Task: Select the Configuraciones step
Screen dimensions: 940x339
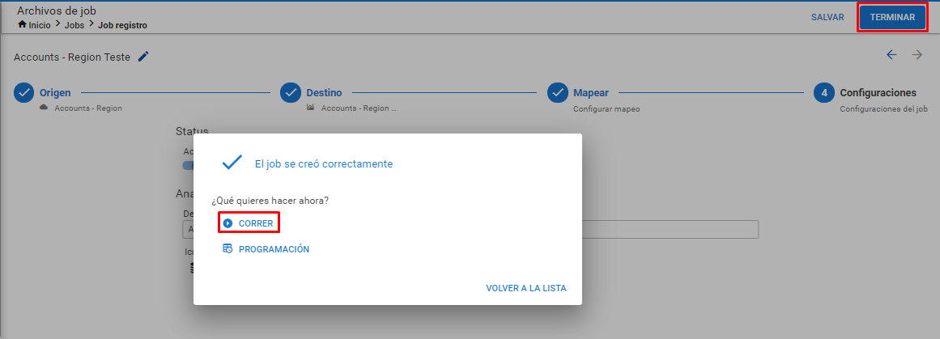Action: [x=878, y=93]
